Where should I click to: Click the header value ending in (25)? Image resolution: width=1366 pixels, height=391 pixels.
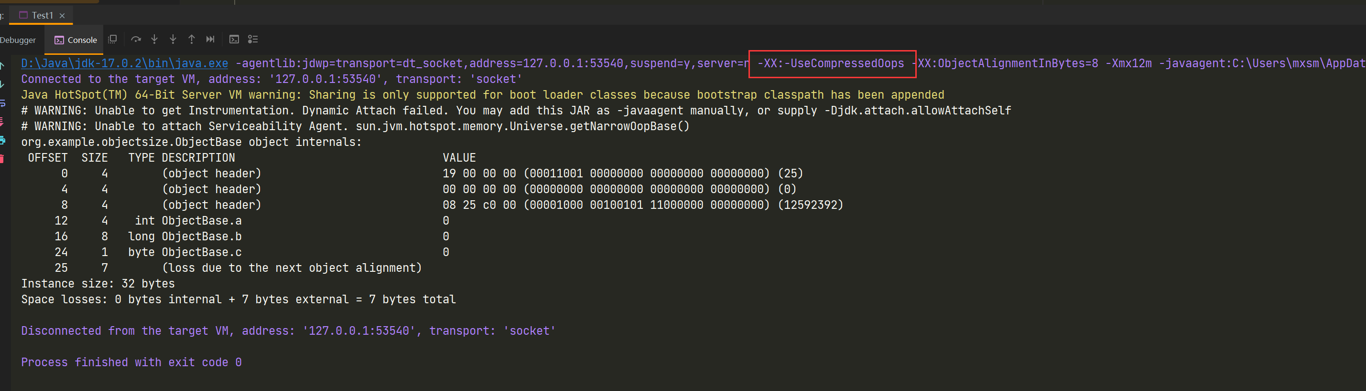623,174
